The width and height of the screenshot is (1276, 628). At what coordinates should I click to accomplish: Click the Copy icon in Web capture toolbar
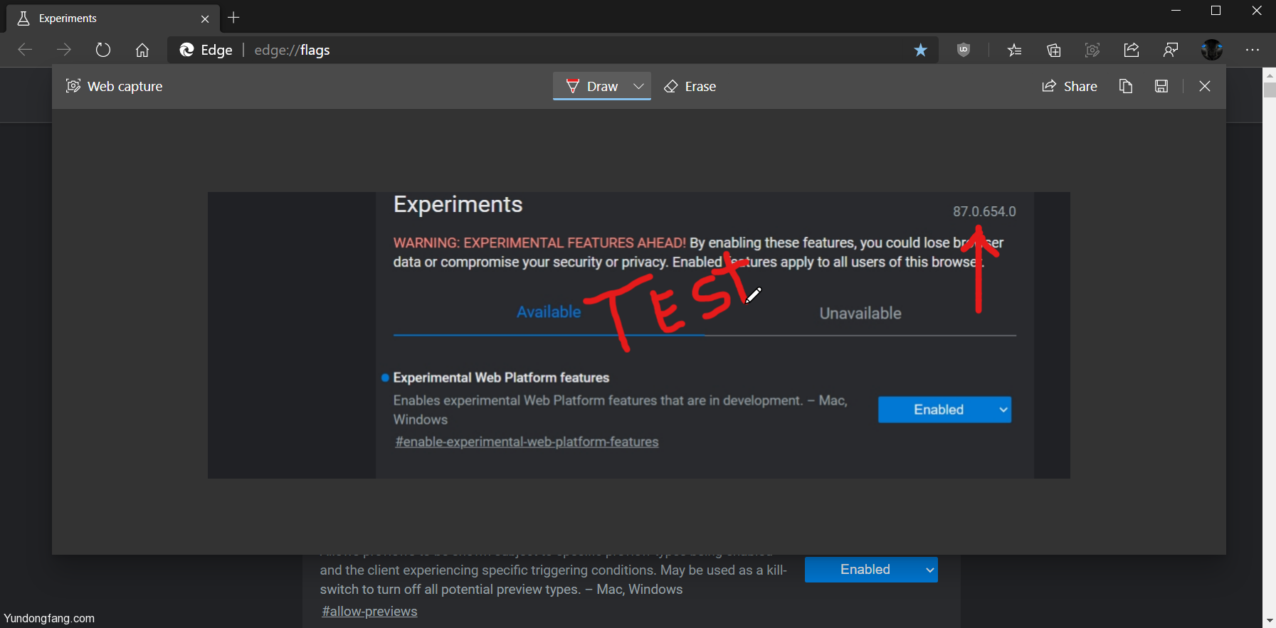(x=1125, y=86)
